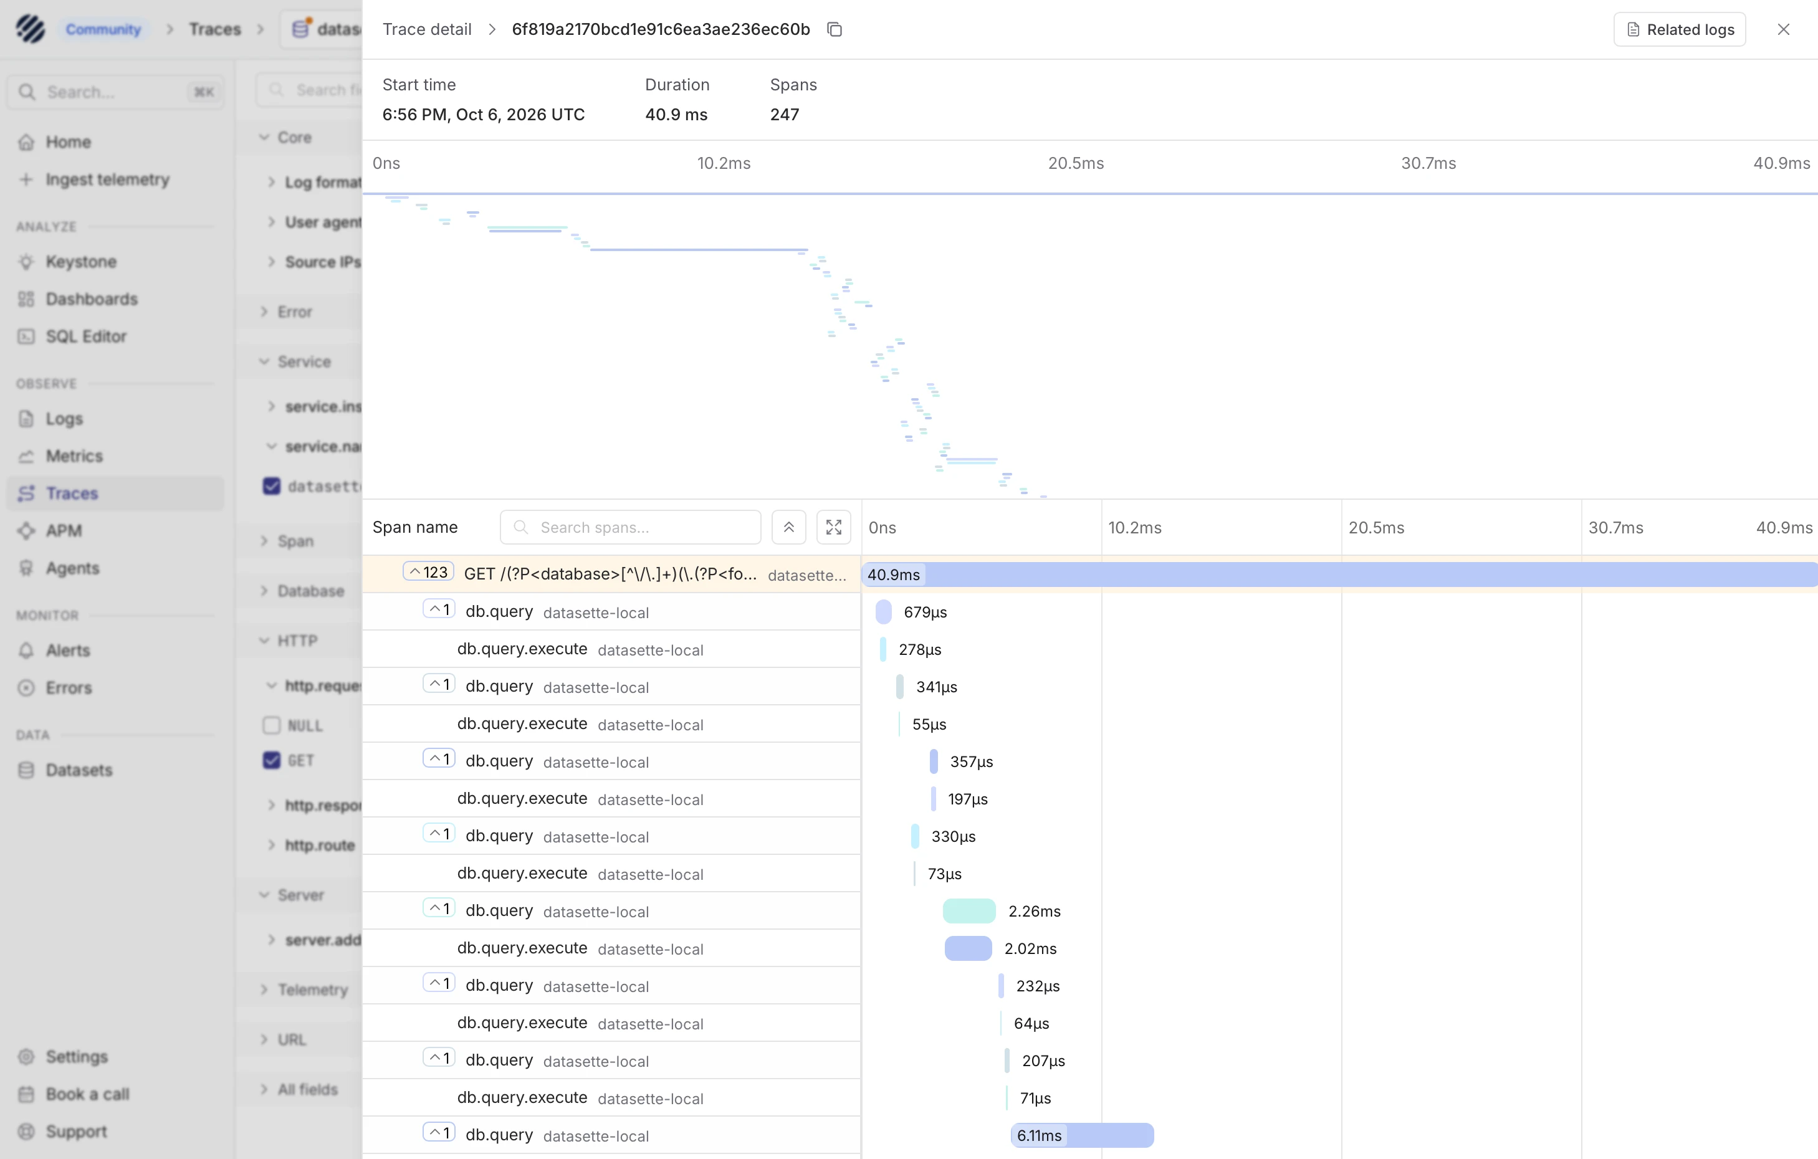
Task: Click the Search spans input field
Action: point(631,527)
